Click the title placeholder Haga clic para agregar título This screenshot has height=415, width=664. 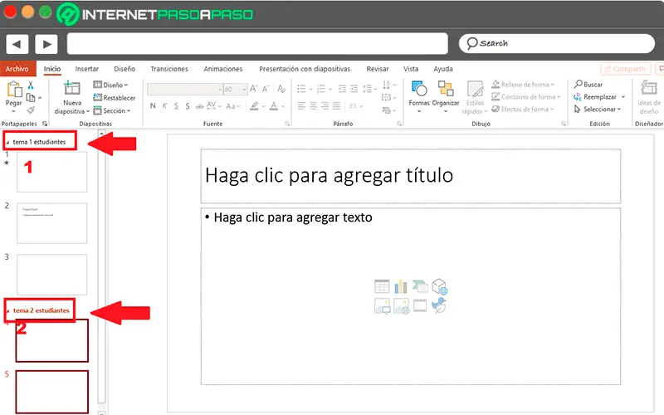point(410,176)
